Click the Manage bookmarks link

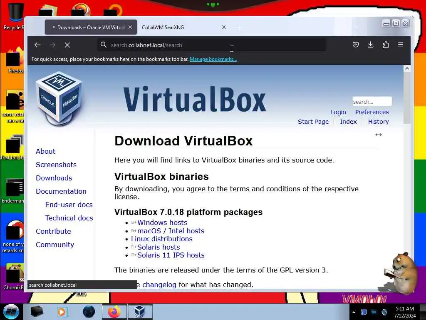point(213,59)
